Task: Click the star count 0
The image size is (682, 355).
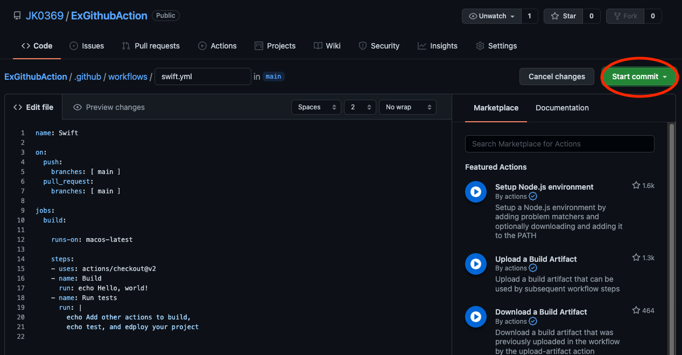Action: [591, 16]
